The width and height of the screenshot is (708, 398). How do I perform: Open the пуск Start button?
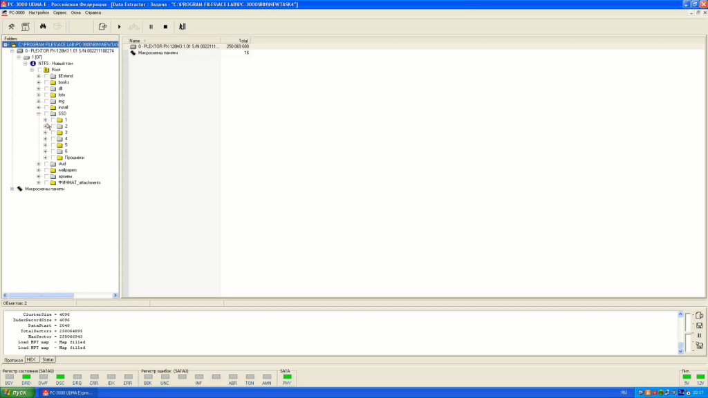[x=17, y=392]
